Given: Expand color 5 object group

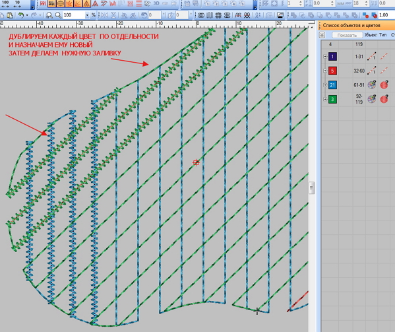Looking at the screenshot, I should (325, 71).
